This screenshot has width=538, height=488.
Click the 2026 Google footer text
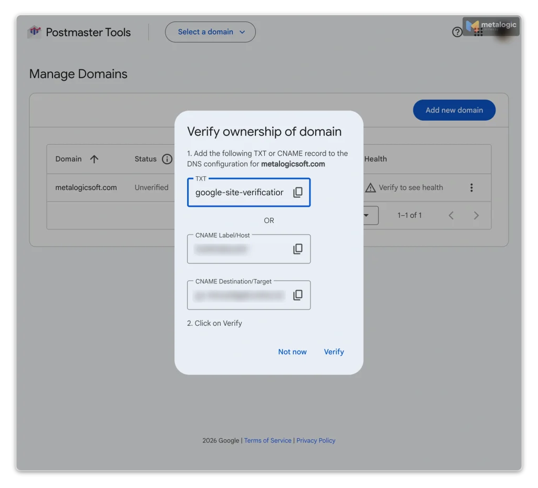[x=221, y=440]
